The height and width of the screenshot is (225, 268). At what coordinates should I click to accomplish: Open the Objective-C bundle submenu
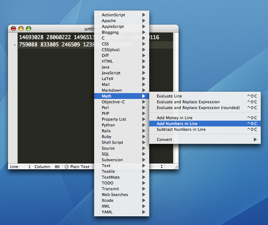click(x=122, y=102)
